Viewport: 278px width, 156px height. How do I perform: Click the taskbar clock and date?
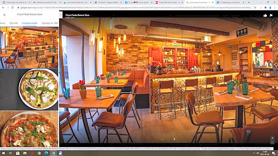(x=265, y=153)
